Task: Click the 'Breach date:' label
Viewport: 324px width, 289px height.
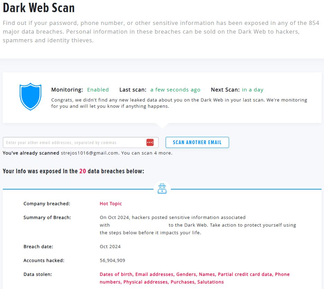Action: point(38,247)
